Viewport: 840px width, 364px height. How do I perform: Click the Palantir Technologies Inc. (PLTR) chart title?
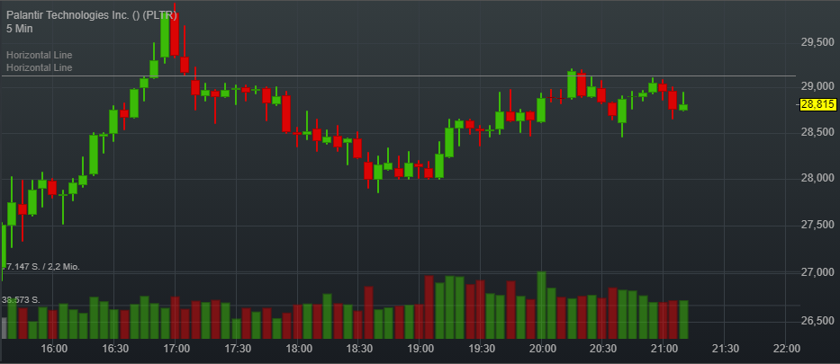point(92,15)
